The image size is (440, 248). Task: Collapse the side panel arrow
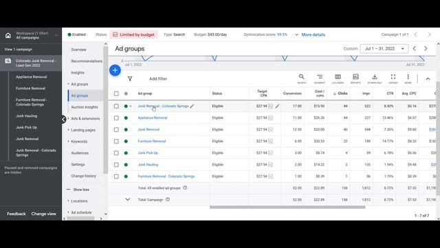64,119
